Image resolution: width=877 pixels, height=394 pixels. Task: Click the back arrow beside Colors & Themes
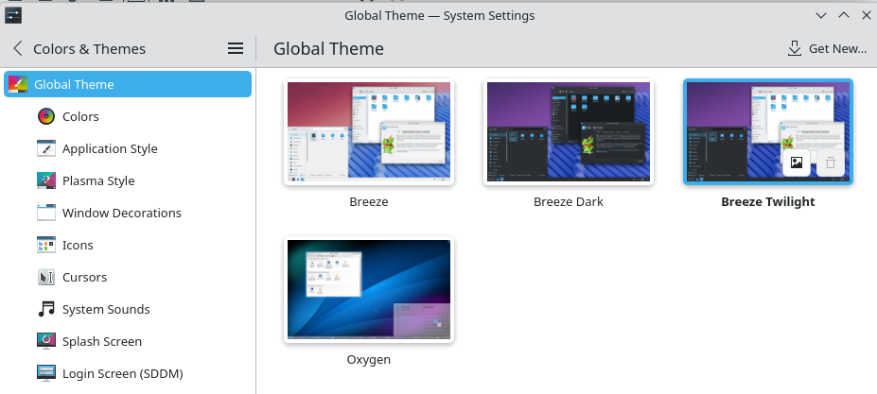[18, 48]
